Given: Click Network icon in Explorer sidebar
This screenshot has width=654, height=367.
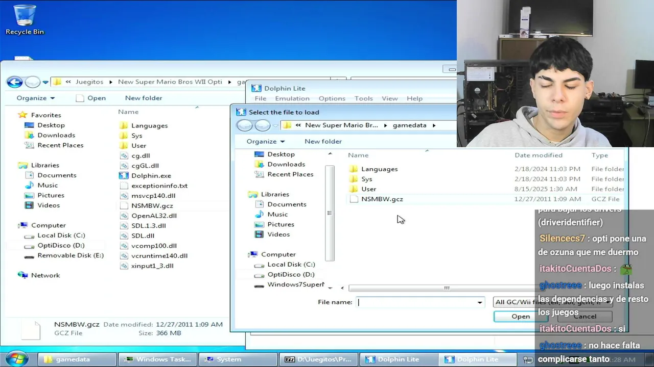Looking at the screenshot, I should (x=23, y=275).
